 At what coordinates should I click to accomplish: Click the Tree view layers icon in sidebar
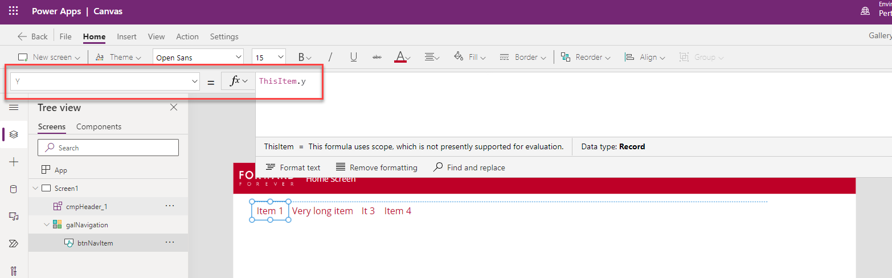14,134
